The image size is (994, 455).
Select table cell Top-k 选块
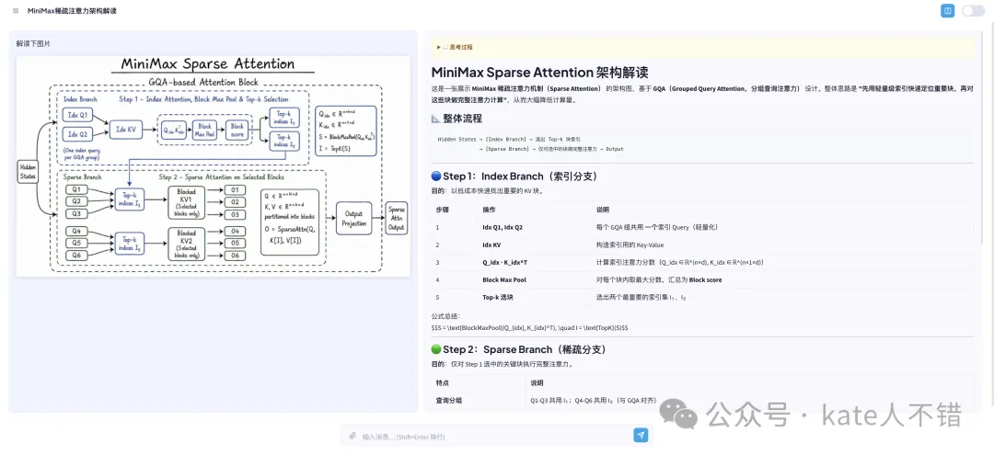click(x=498, y=297)
